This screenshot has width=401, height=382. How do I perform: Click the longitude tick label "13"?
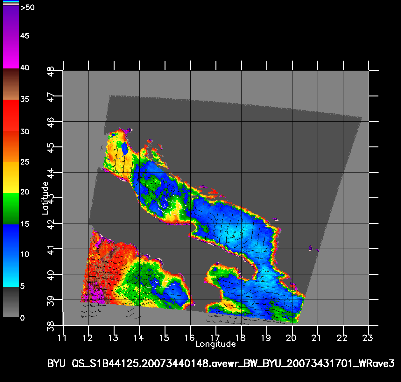coord(113,338)
